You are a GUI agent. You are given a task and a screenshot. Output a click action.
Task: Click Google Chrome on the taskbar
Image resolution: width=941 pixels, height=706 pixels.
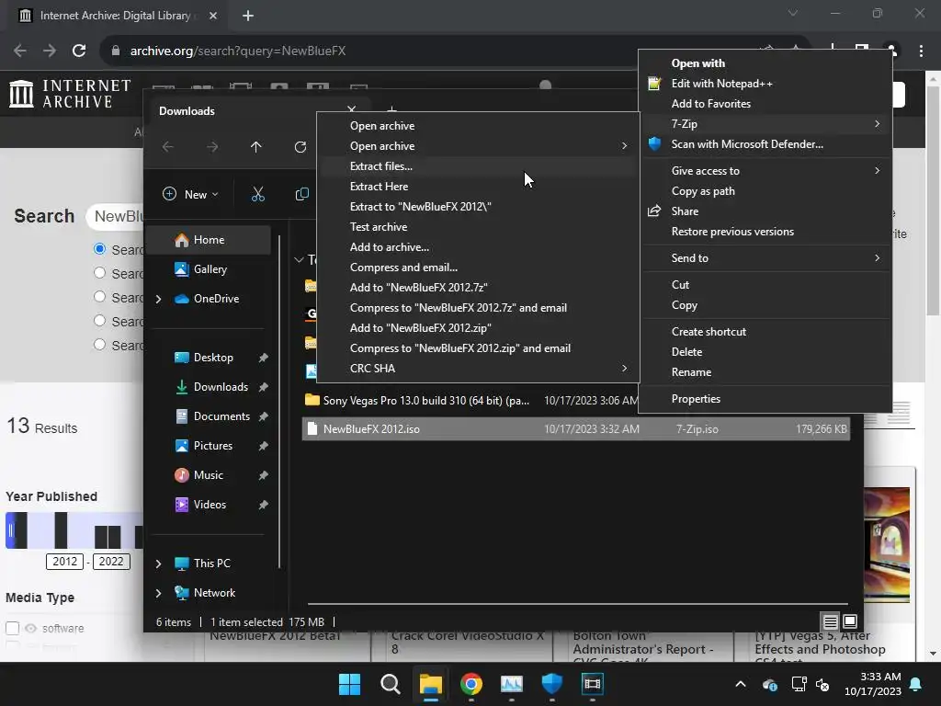coord(471,684)
